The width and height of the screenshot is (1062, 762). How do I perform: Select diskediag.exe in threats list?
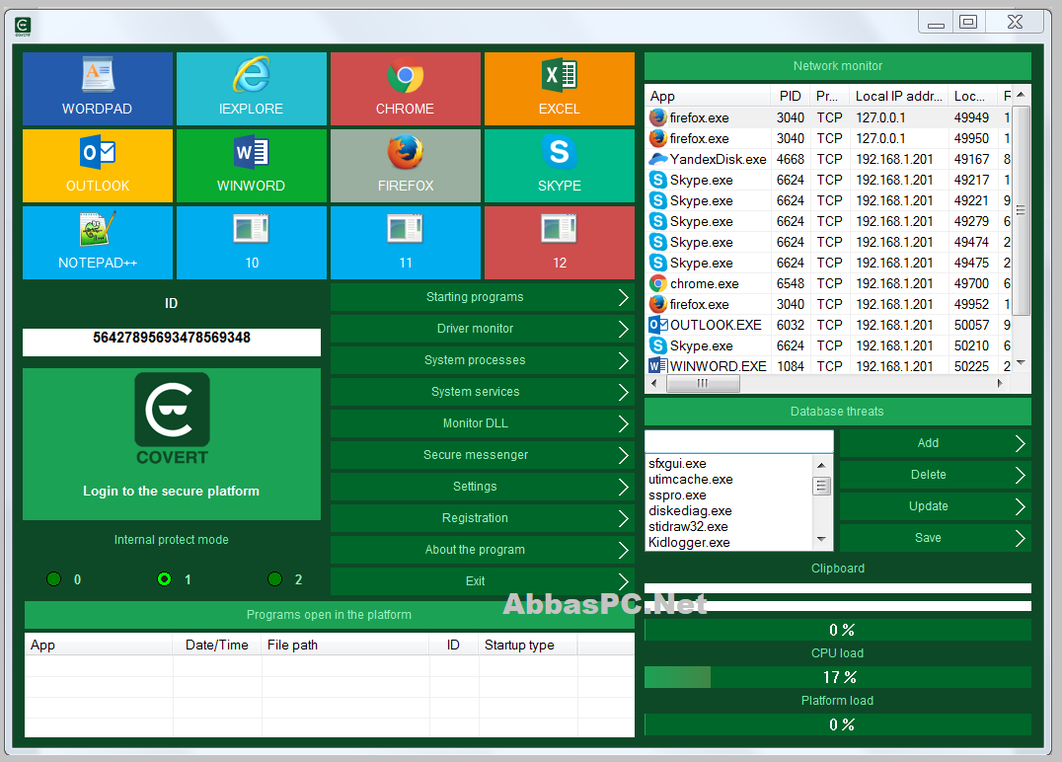coord(690,511)
